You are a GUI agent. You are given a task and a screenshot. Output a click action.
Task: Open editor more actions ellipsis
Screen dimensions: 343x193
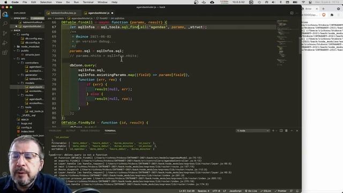[297, 13]
